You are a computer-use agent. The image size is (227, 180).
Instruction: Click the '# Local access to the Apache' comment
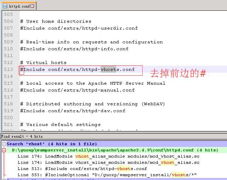pyautogui.click(x=93, y=83)
